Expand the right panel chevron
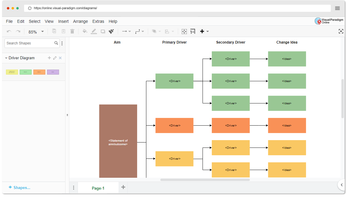This screenshot has height=197, width=348. point(341,185)
